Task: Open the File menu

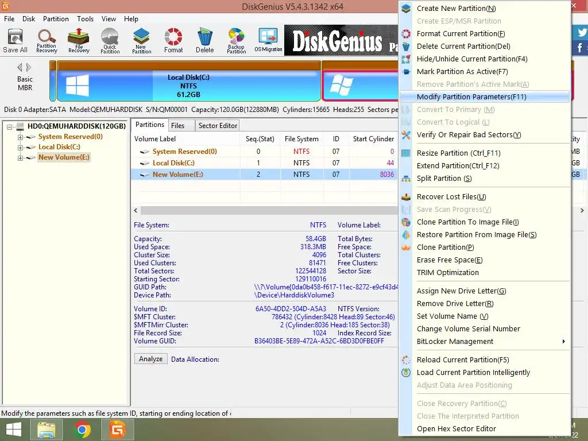Action: pos(9,19)
